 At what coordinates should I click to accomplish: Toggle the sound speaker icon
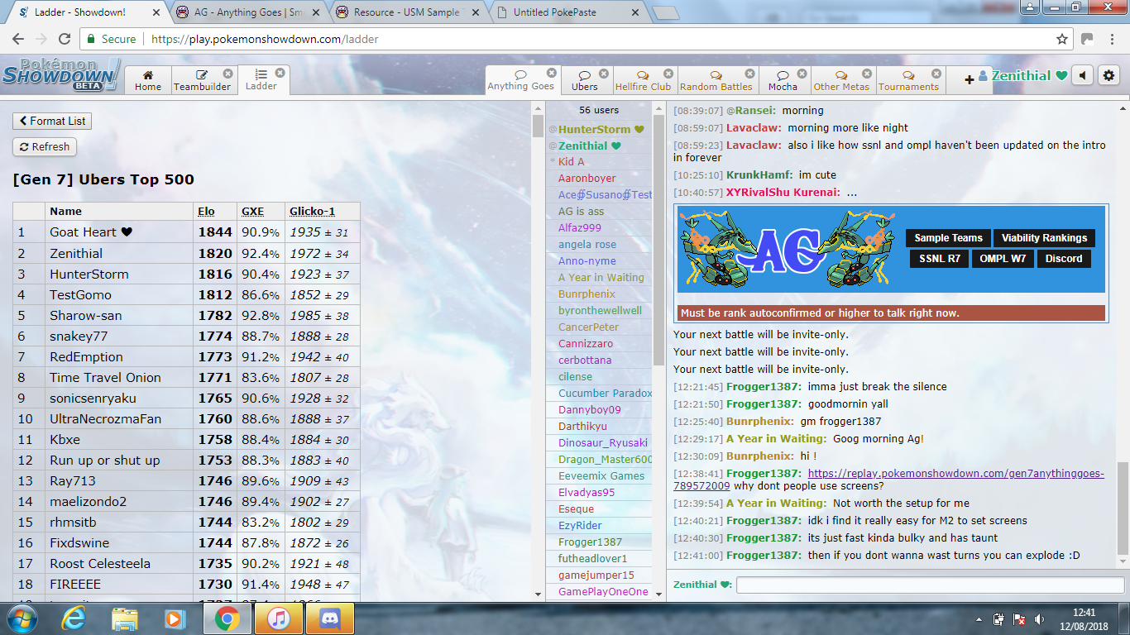[x=1082, y=75]
